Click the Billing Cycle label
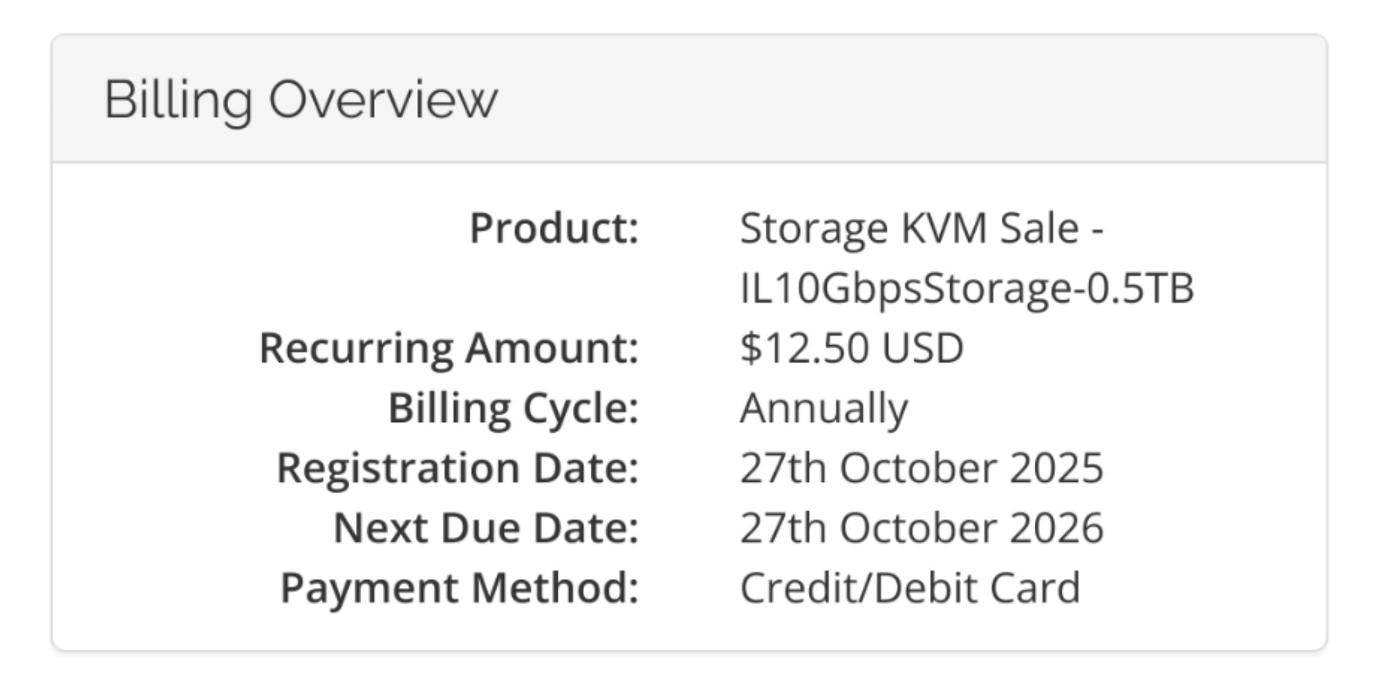The height and width of the screenshot is (694, 1378). [513, 408]
